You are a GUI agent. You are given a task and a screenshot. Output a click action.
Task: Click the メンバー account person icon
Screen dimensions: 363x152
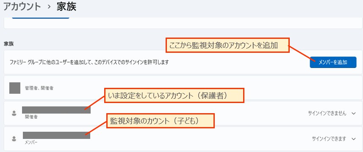(x=14, y=139)
